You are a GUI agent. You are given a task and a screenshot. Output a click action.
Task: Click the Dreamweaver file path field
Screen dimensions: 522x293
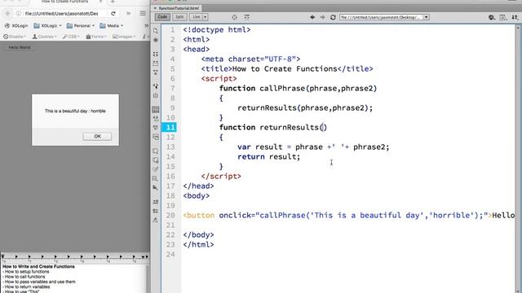coord(381,17)
